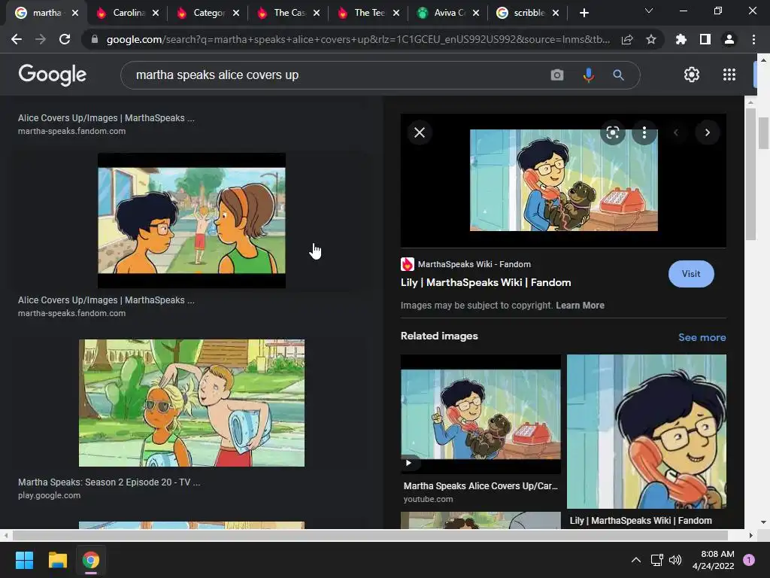Screen dimensions: 770x578
Task: Bookmark this page with star icon
Action: (651, 39)
